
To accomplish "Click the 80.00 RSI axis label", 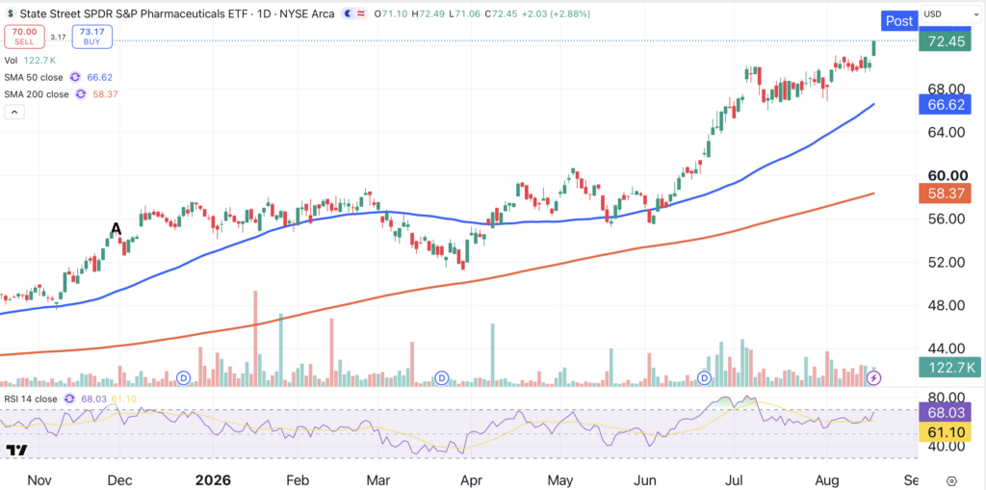I will [947, 398].
